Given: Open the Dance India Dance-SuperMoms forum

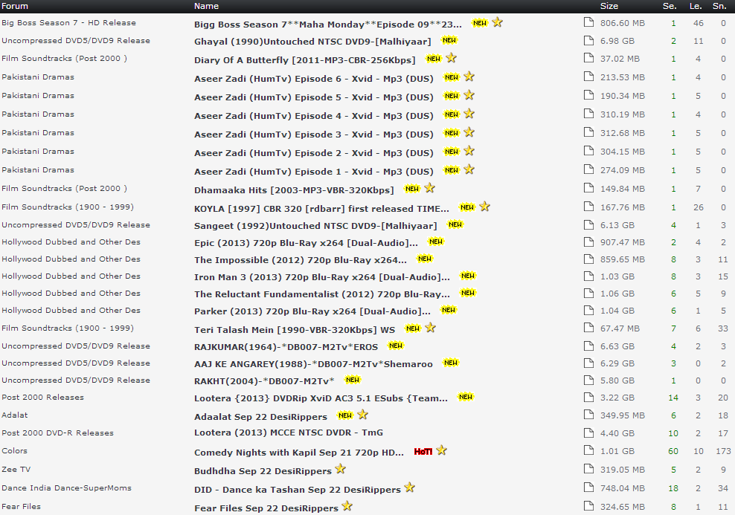Looking at the screenshot, I should [66, 488].
